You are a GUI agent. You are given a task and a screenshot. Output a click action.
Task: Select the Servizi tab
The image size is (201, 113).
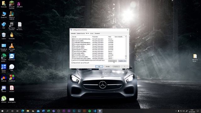[87, 33]
